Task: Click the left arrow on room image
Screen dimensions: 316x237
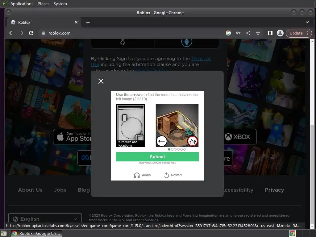Action: [162, 141]
